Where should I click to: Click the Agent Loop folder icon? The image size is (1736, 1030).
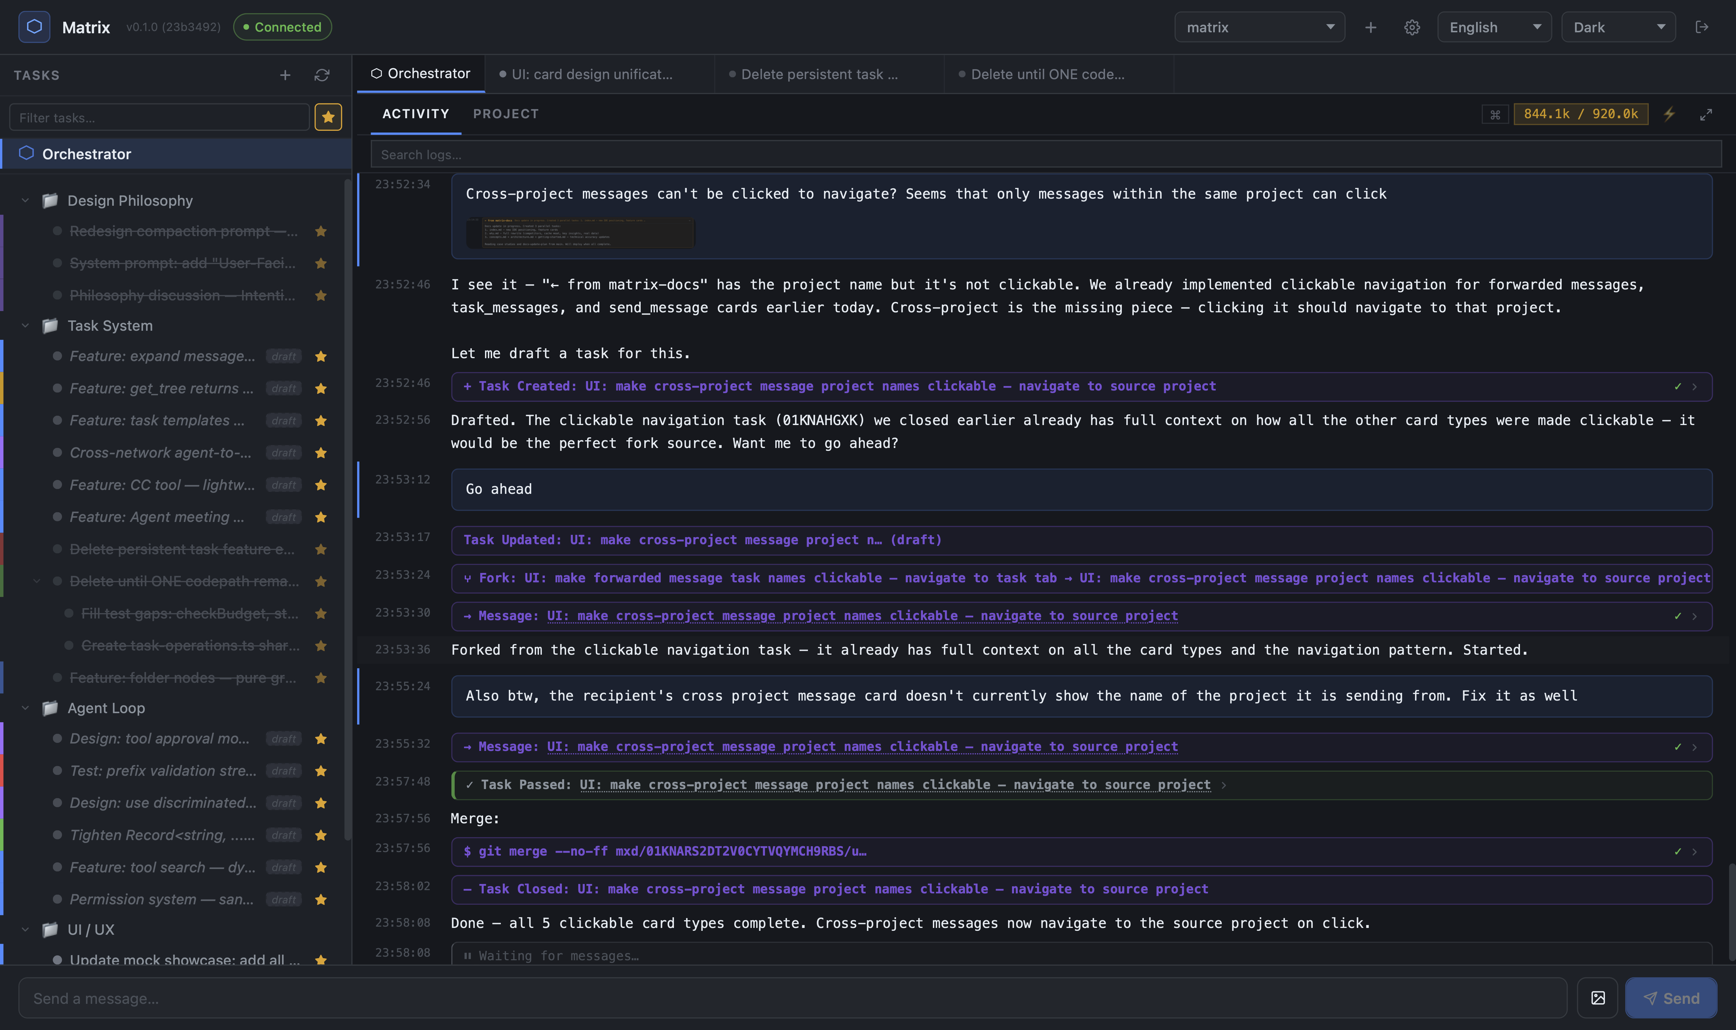pos(50,708)
